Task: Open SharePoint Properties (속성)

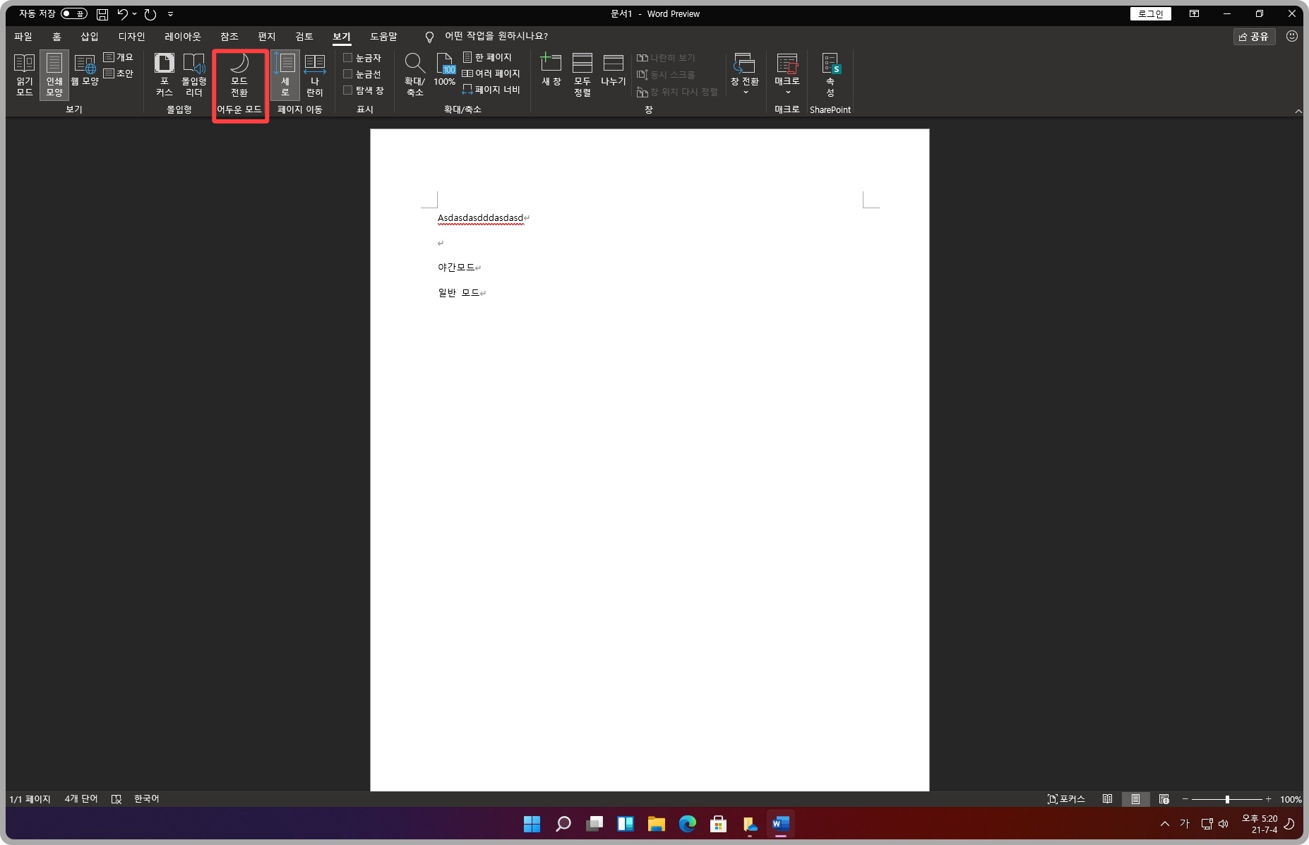Action: [x=831, y=74]
